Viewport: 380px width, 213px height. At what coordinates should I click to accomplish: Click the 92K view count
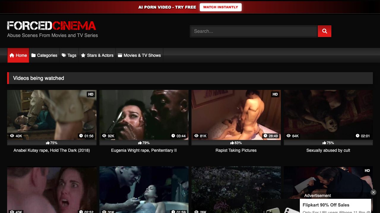point(108,136)
